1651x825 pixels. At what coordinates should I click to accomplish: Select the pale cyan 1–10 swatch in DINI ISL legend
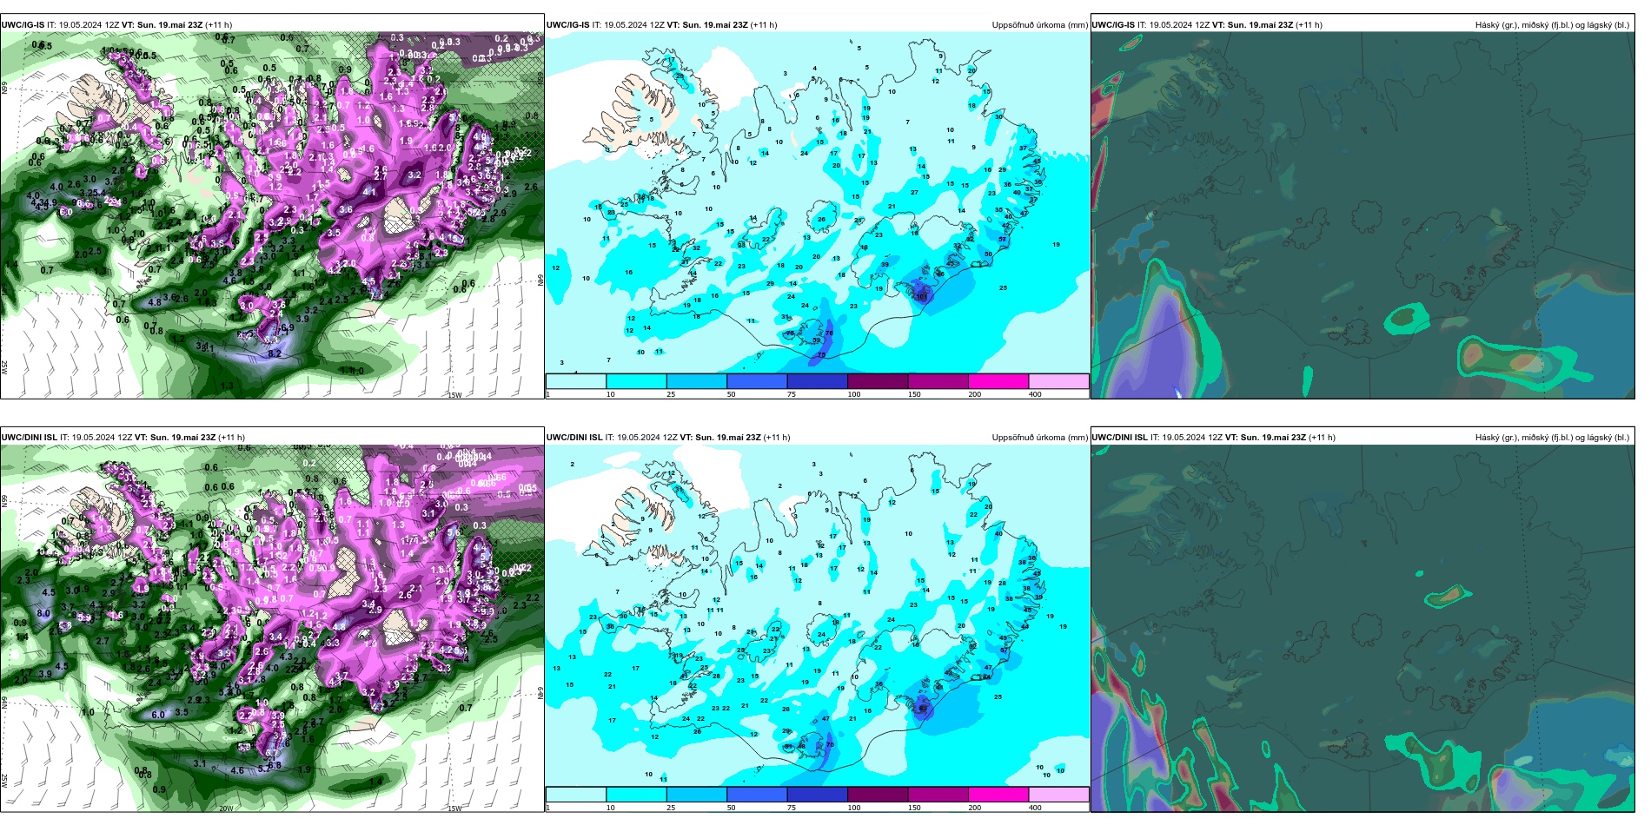click(576, 795)
